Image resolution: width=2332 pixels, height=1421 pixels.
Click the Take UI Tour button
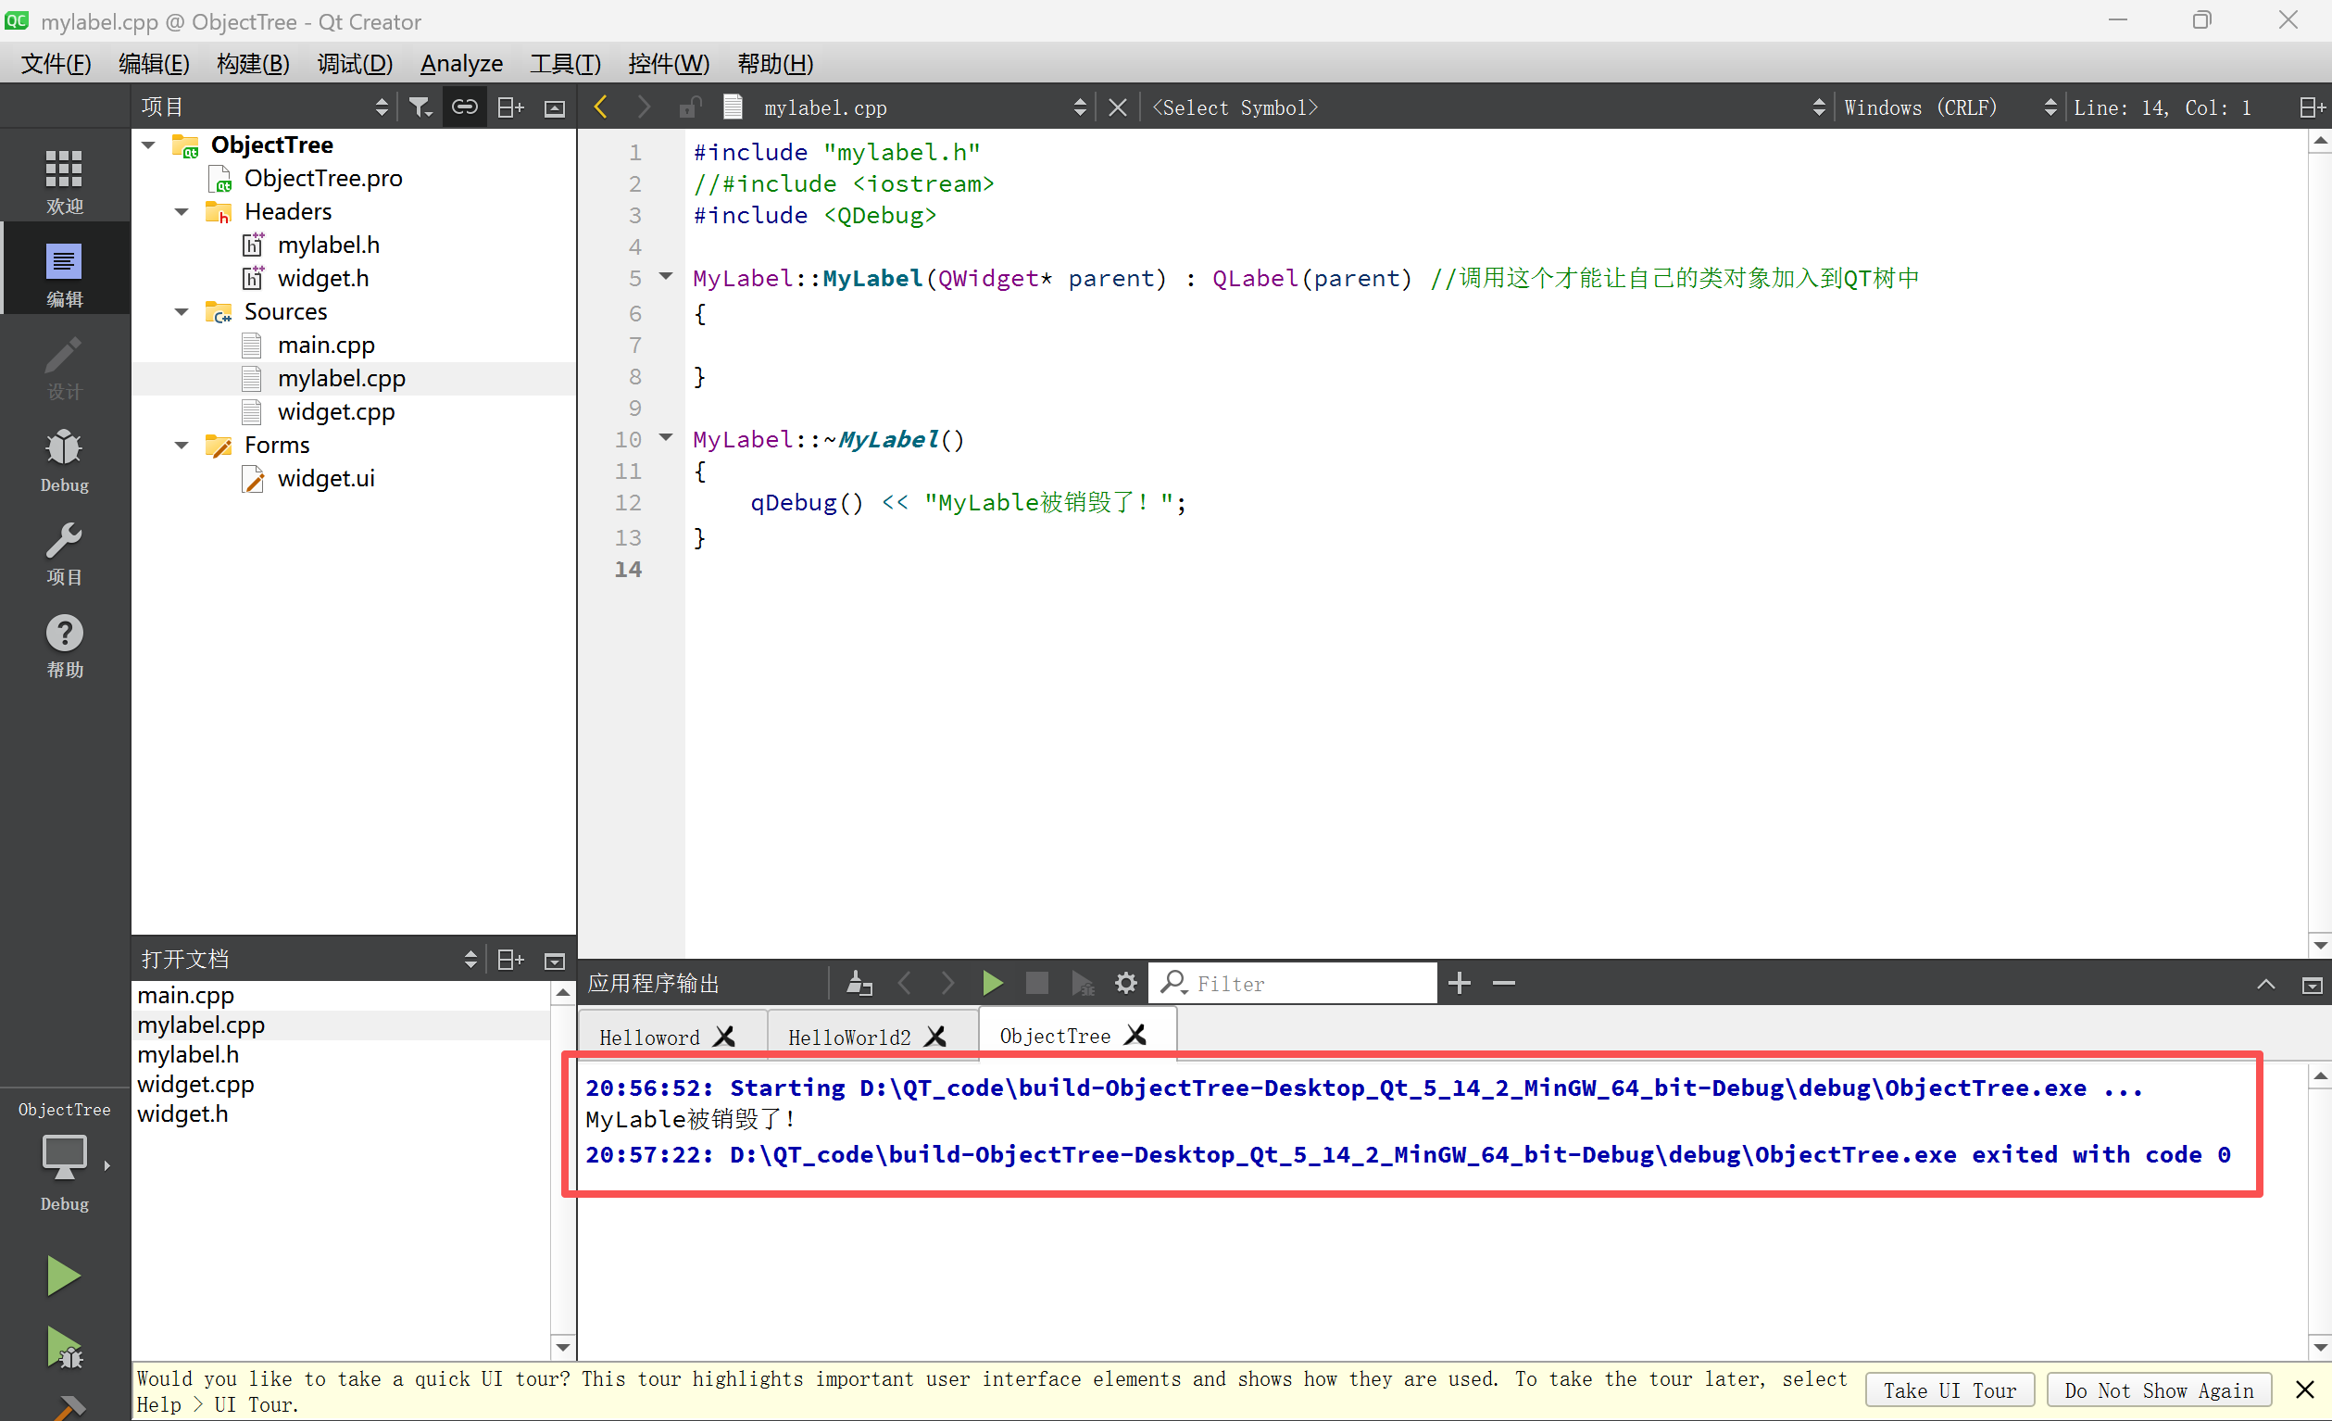[1949, 1390]
